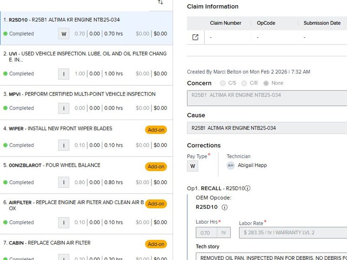The width and height of the screenshot is (347, 260).
Task: Select the None concern radio button
Action: click(266, 83)
